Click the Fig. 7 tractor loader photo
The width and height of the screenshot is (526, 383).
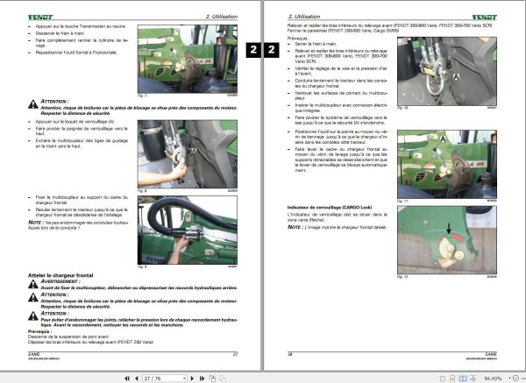click(x=188, y=59)
